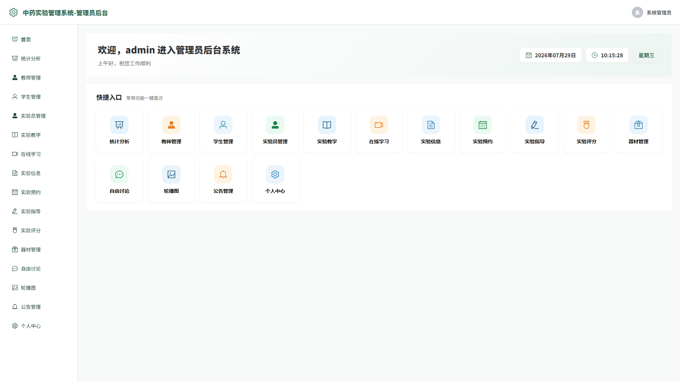
Task: Open 在线学习 video camera icon card
Action: [379, 131]
